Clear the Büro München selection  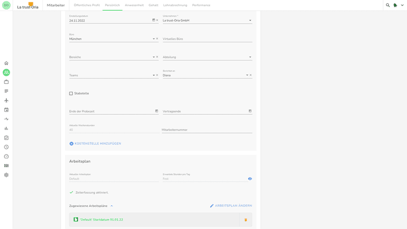(x=157, y=39)
